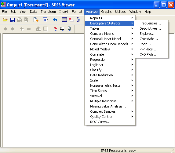
Task: Click the Export output icon
Action: tap(36, 20)
